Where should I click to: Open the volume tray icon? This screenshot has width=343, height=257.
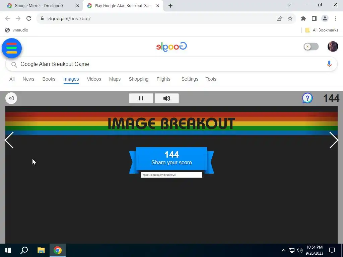[300, 250]
